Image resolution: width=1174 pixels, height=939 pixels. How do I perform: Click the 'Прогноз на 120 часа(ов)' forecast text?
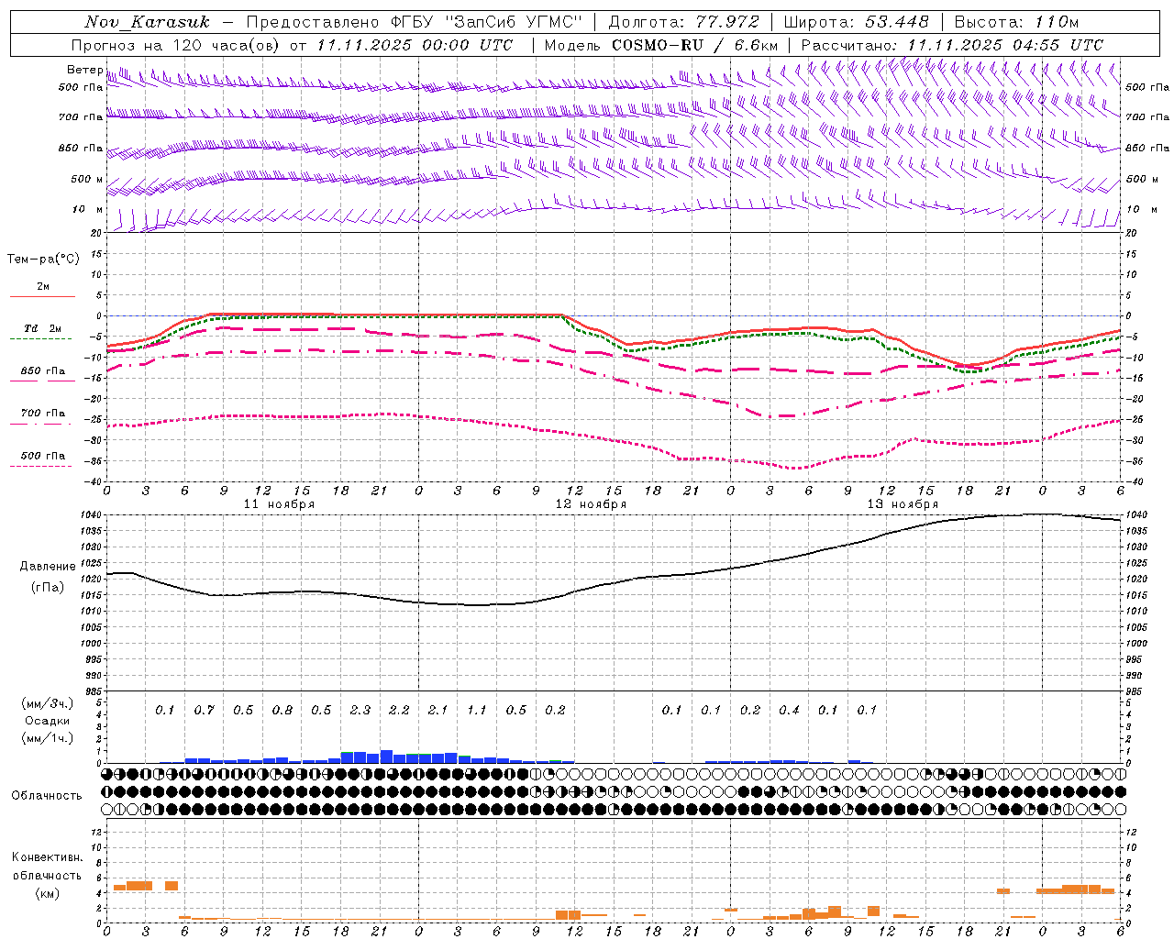pyautogui.click(x=176, y=45)
